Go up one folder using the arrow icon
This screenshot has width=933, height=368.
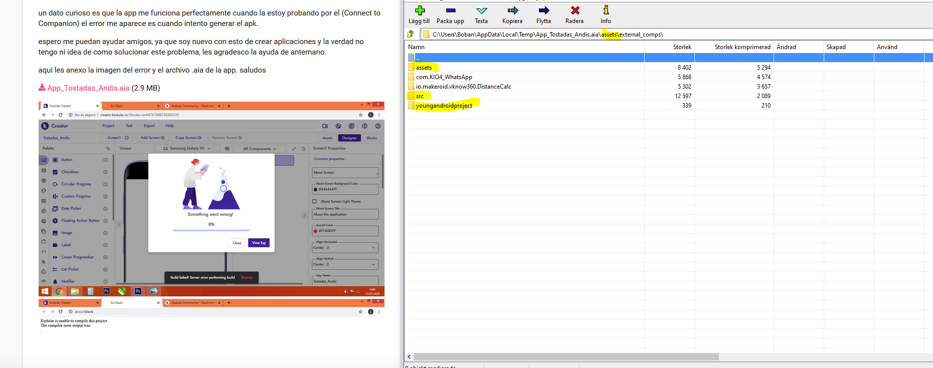pos(411,34)
